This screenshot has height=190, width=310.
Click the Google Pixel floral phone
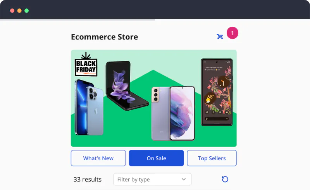point(217,92)
